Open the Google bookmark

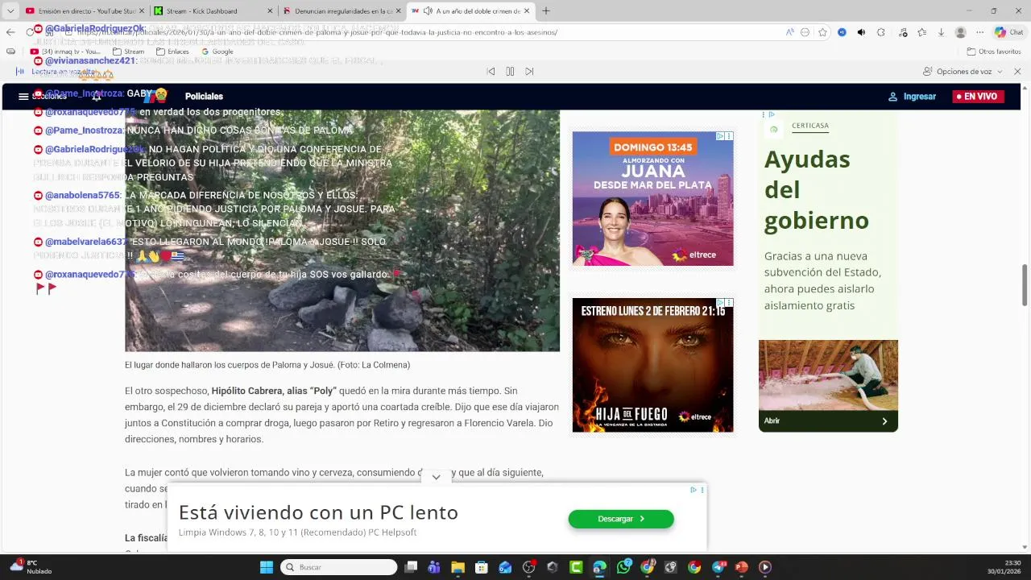(217, 52)
